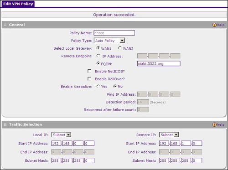Click the General section help icon
This screenshot has width=228, height=170.
pos(214,25)
